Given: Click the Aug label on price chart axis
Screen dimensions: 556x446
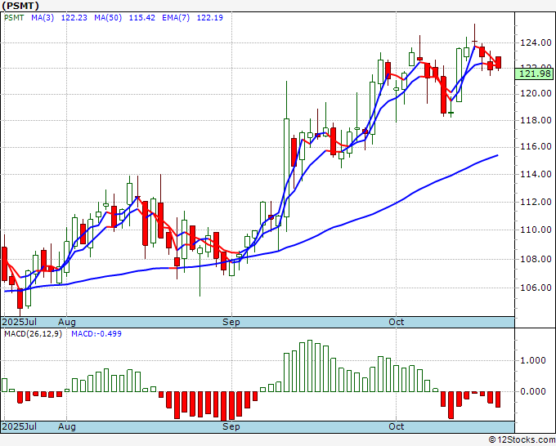Looking at the screenshot, I should [x=67, y=323].
